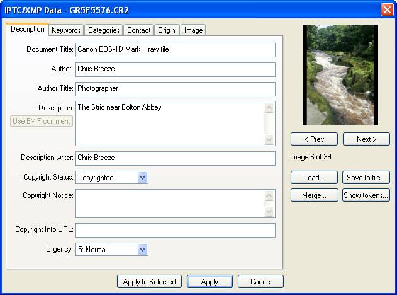This screenshot has width=397, height=295.
Task: Click the Document Title input field
Action: (176, 50)
